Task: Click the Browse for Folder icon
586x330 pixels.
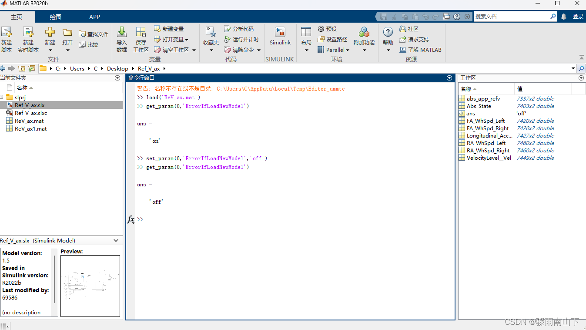Action: click(x=32, y=68)
